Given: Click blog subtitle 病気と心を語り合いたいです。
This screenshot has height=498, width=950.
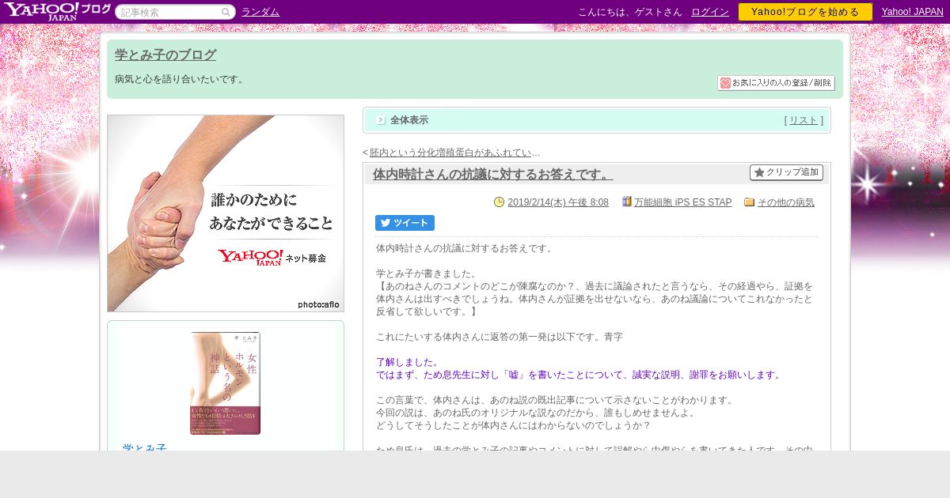Looking at the screenshot, I should pyautogui.click(x=181, y=79).
